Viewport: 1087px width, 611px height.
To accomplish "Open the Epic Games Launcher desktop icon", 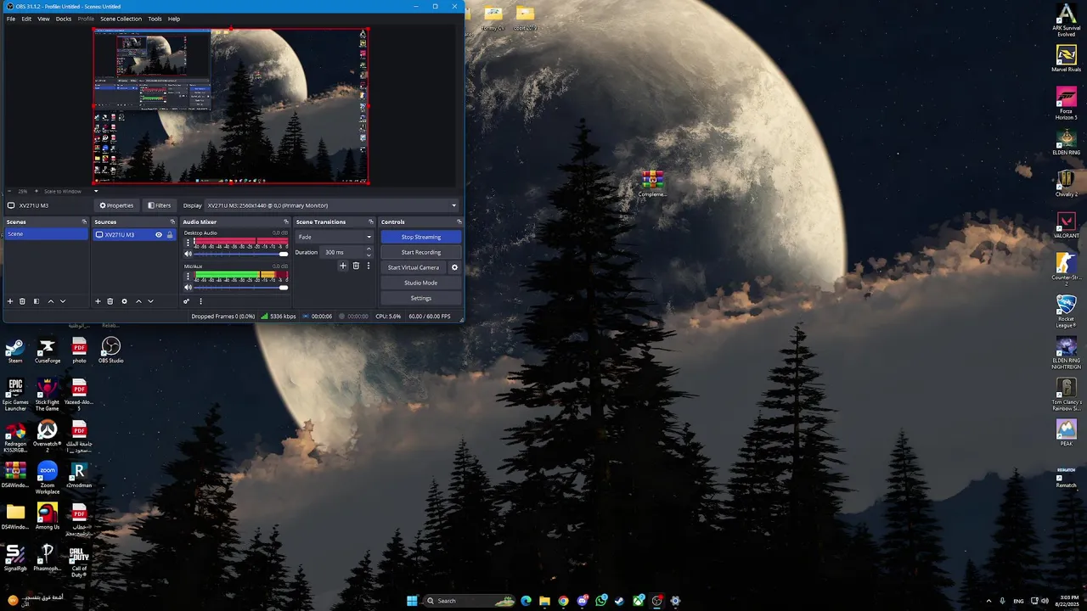I will click(x=15, y=395).
